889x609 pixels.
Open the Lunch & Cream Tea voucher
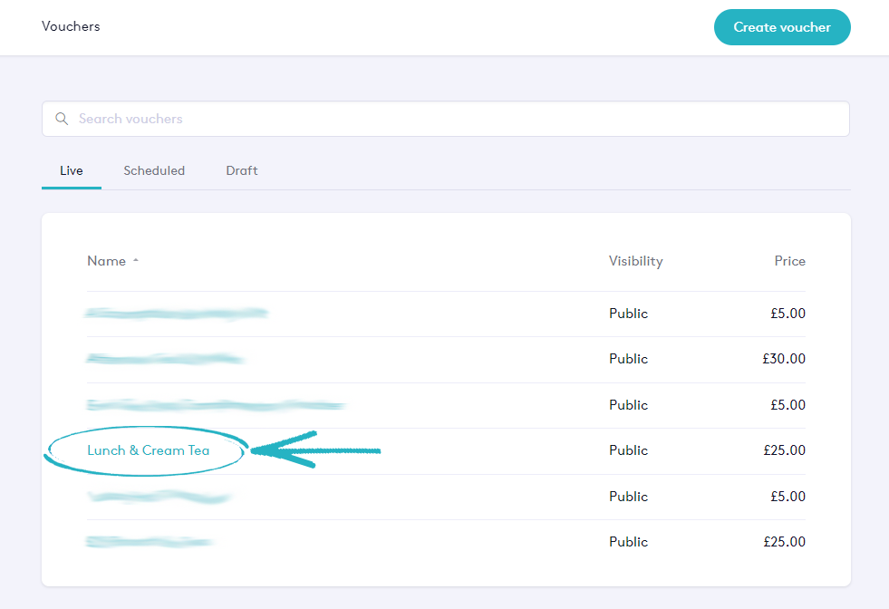(148, 450)
